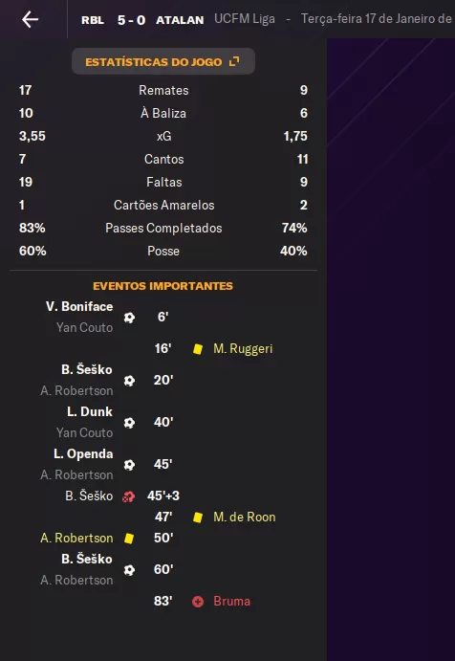Click A. Robertson's yellow card icon at 50'
Viewport: 455px width, 661px height.
[129, 539]
